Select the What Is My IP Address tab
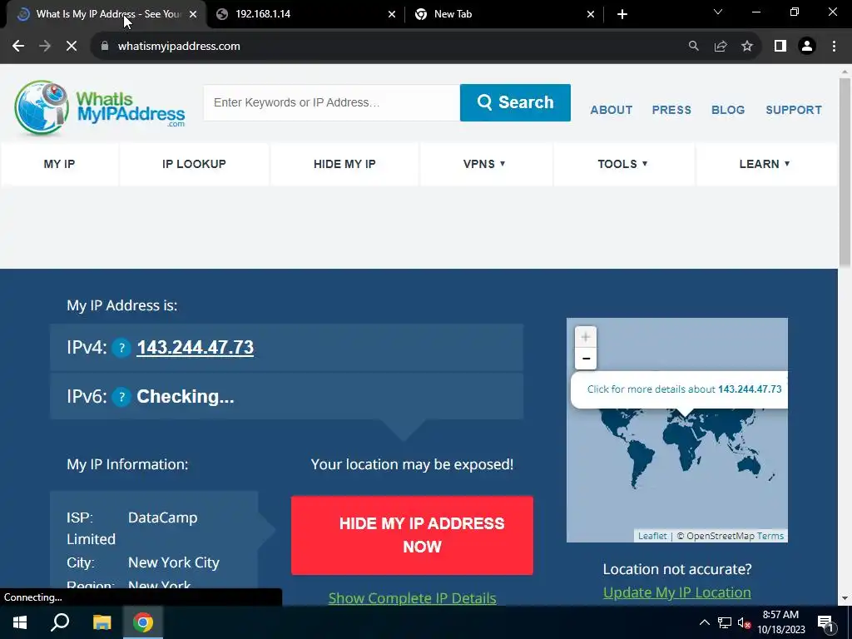The width and height of the screenshot is (852, 639). pyautogui.click(x=106, y=14)
